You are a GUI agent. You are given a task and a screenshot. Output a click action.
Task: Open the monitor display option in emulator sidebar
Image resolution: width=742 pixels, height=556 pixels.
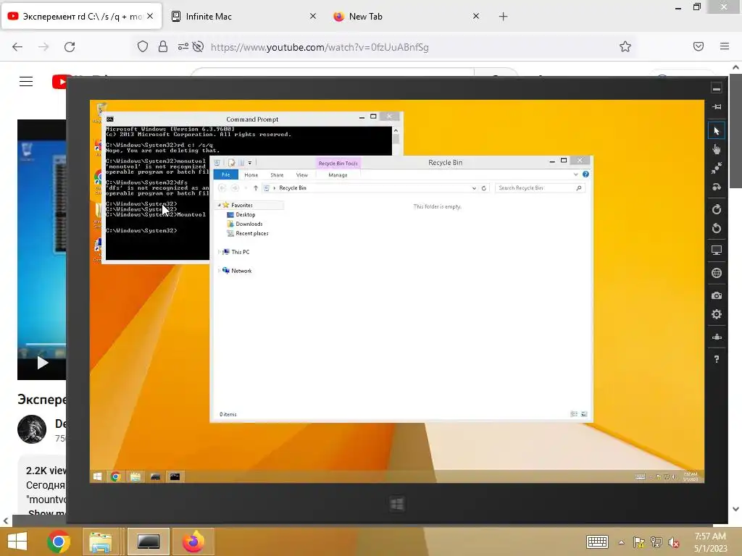(717, 250)
